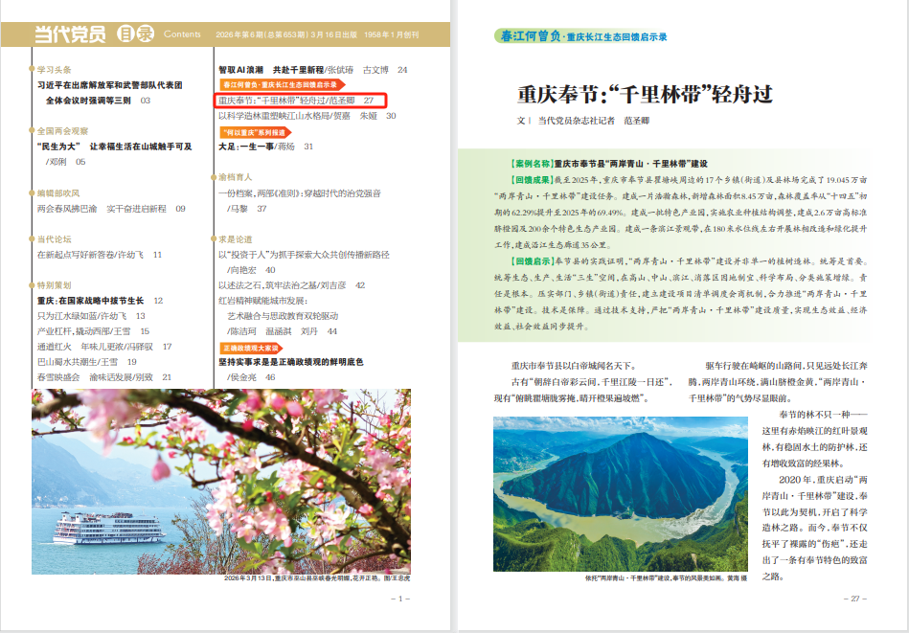Screen dimensions: 909x633
Task: Select the 春江何曾负 orange section banner
Action: pyautogui.click(x=282, y=84)
